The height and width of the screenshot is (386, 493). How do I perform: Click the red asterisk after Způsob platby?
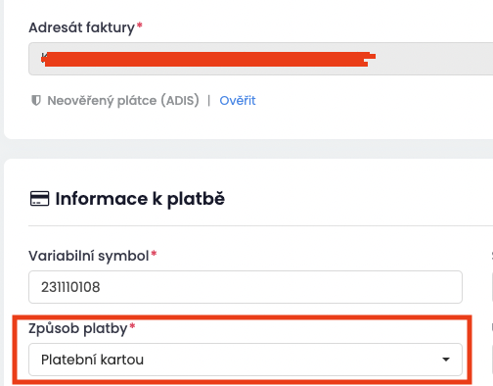(132, 326)
